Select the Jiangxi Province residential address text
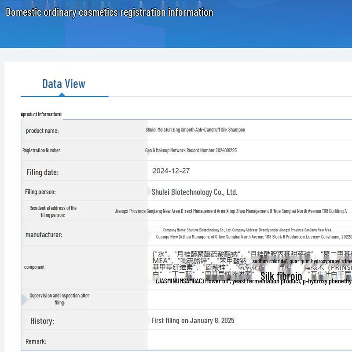 (231, 211)
